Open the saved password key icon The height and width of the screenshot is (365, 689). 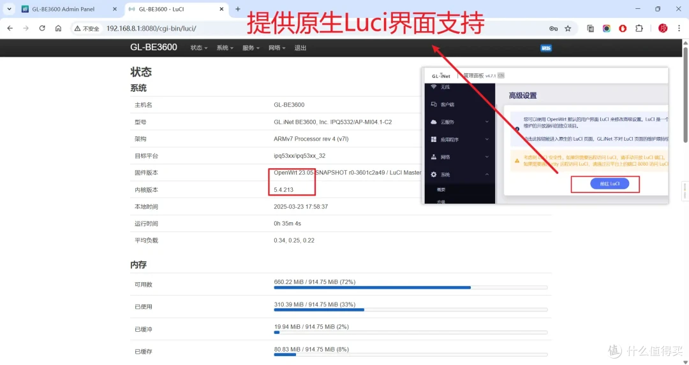pos(553,29)
